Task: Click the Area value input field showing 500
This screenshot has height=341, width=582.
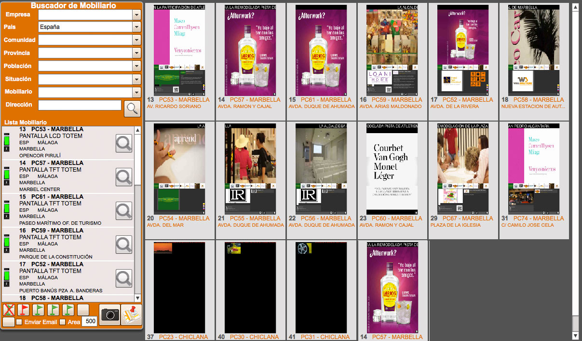Action: pos(89,322)
